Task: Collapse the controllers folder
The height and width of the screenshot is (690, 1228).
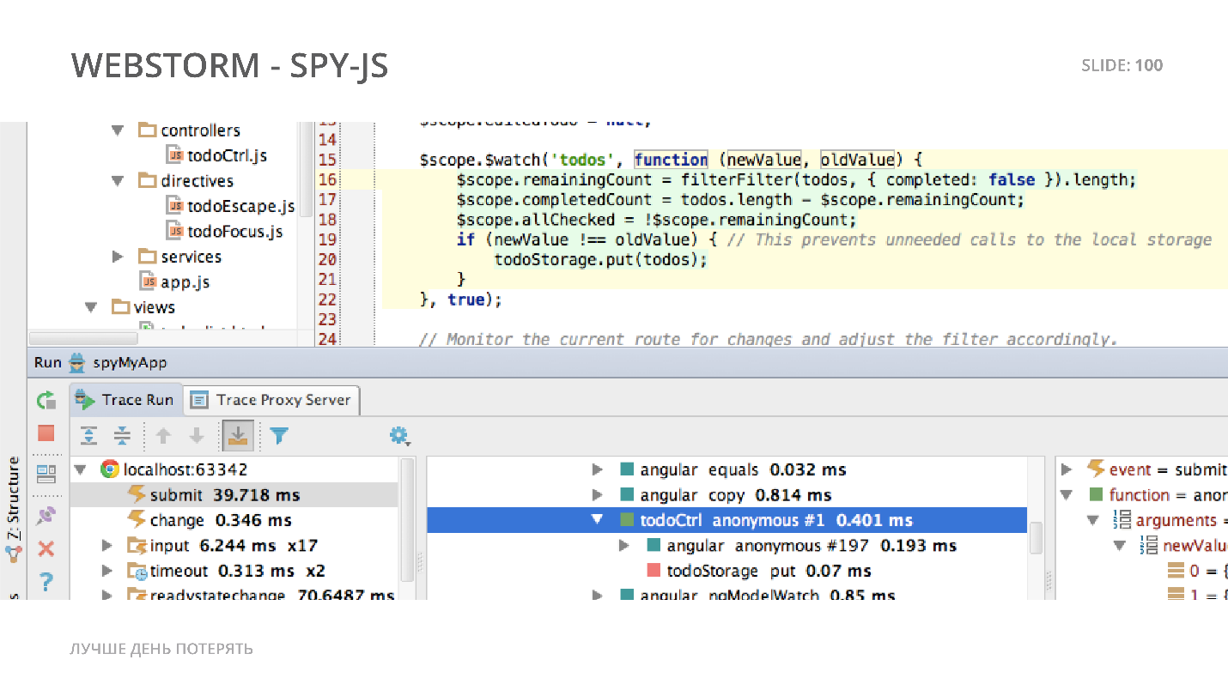Action: [x=118, y=130]
